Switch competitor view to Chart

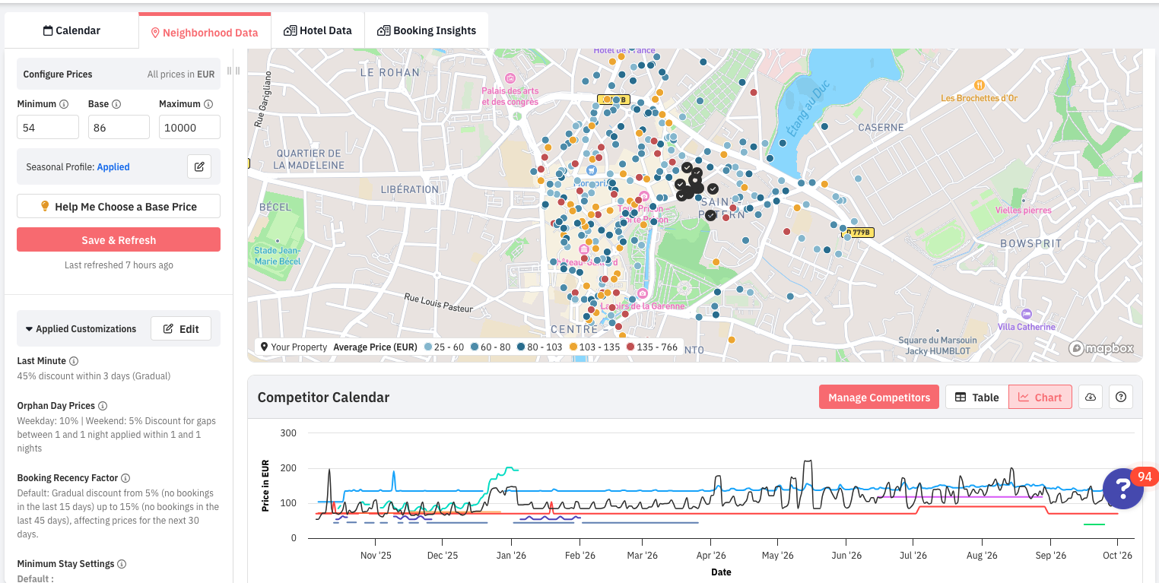point(1040,397)
